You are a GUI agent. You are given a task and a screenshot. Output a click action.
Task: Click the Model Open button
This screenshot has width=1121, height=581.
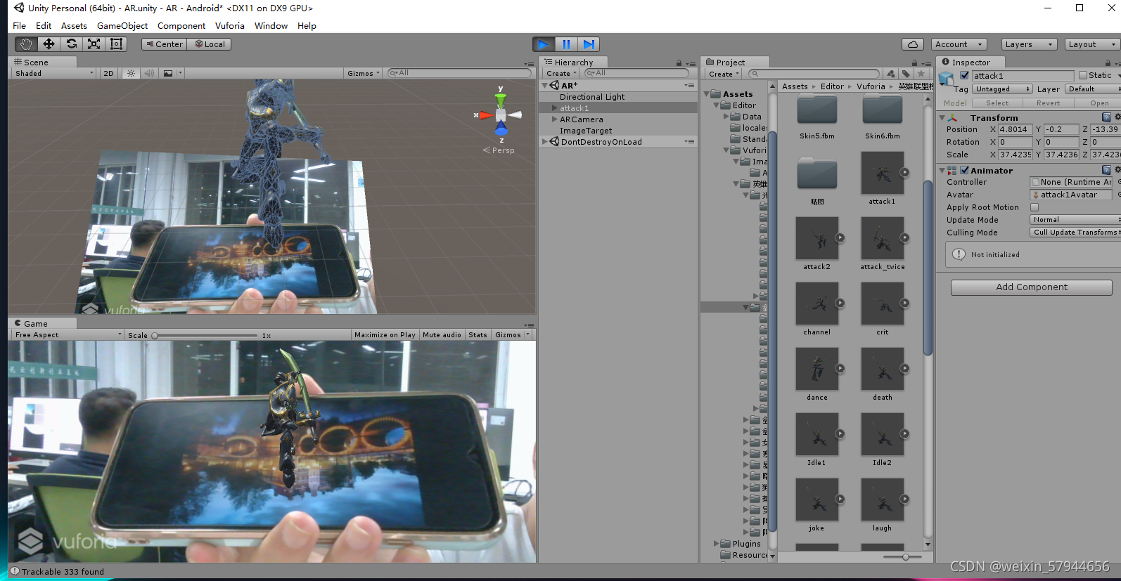point(1099,103)
